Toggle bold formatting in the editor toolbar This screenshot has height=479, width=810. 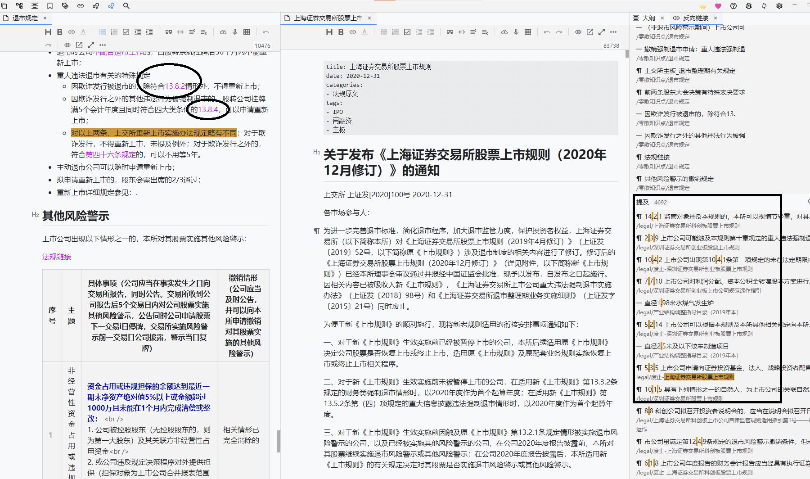tap(59, 32)
